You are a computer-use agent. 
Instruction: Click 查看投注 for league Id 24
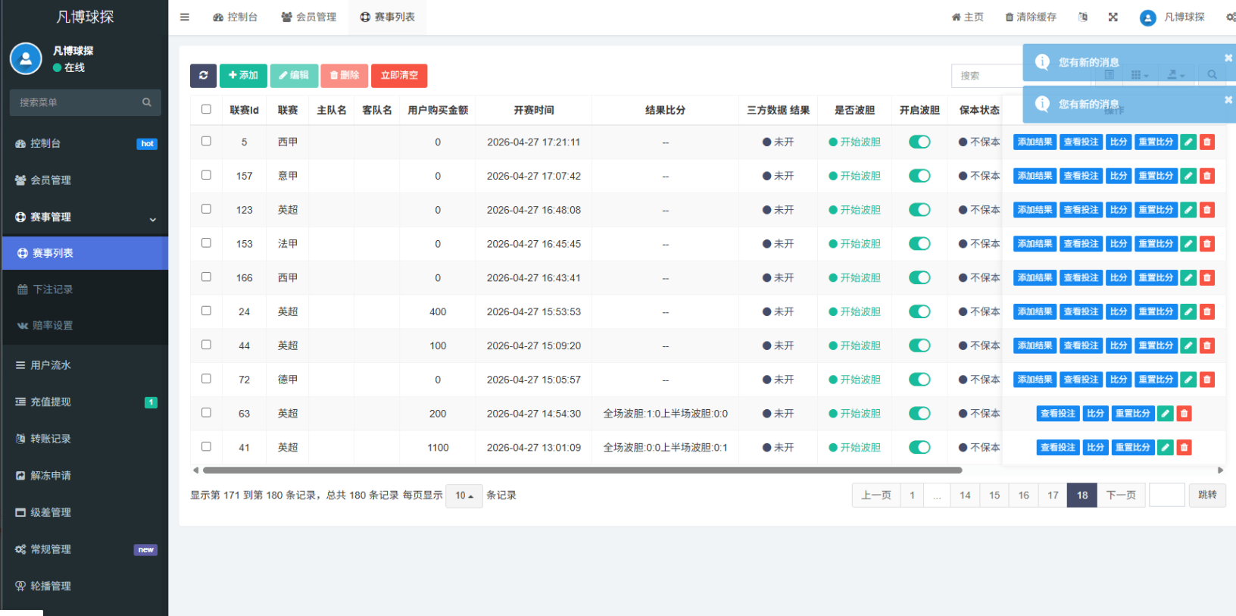click(1081, 311)
